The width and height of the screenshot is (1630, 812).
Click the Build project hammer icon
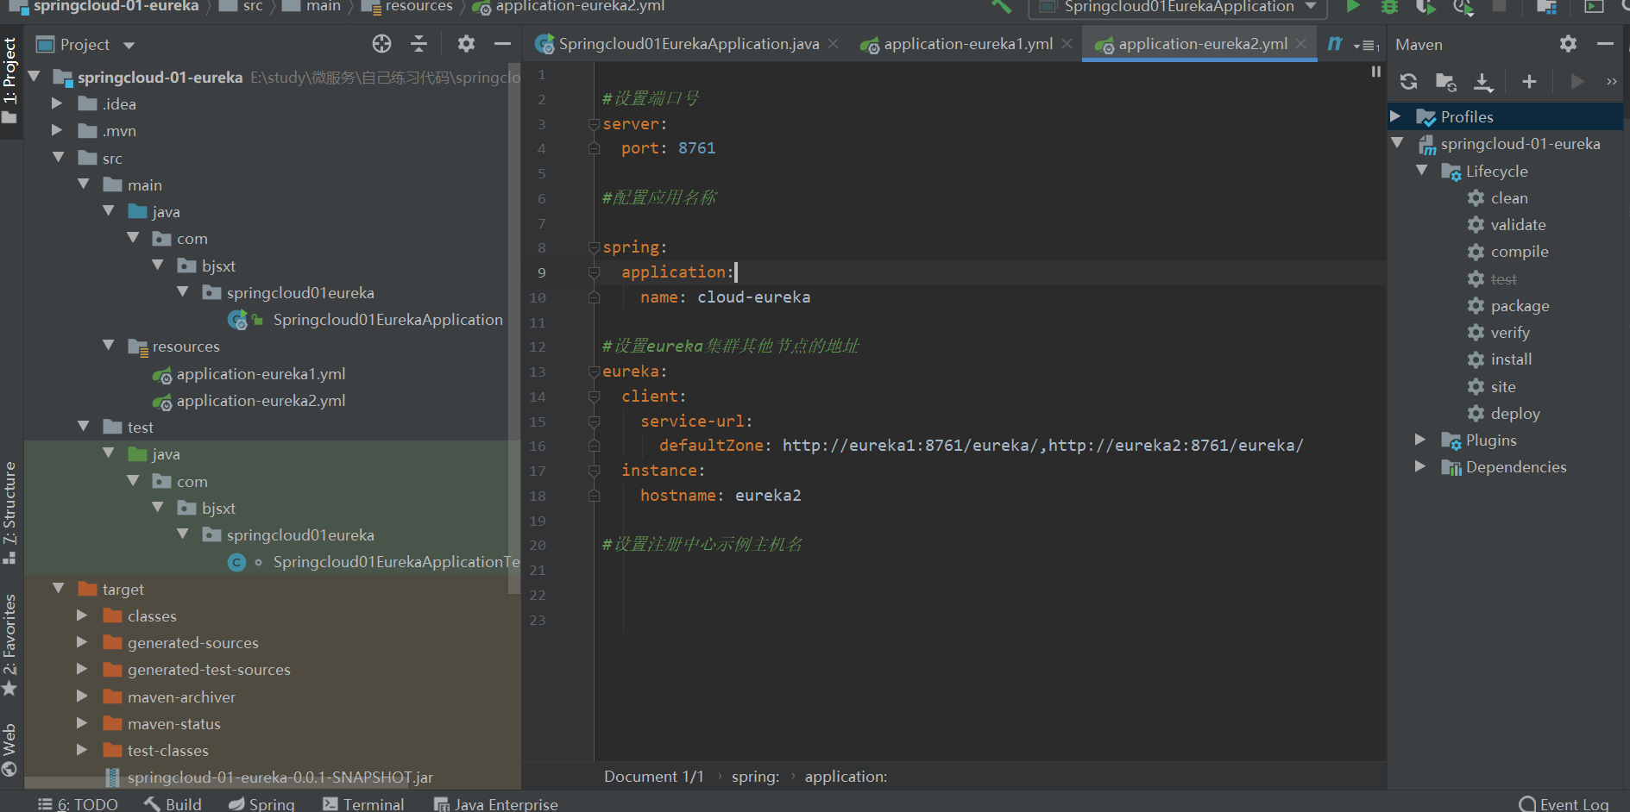point(1001,7)
